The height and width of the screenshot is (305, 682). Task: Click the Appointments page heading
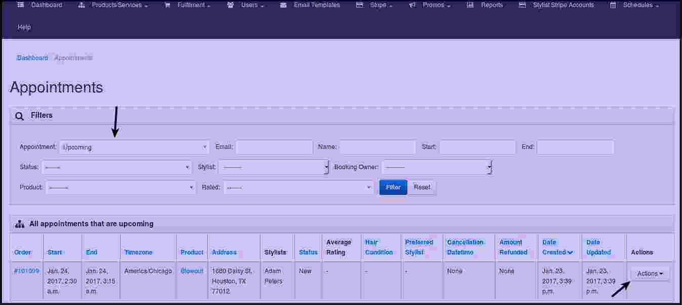click(56, 87)
